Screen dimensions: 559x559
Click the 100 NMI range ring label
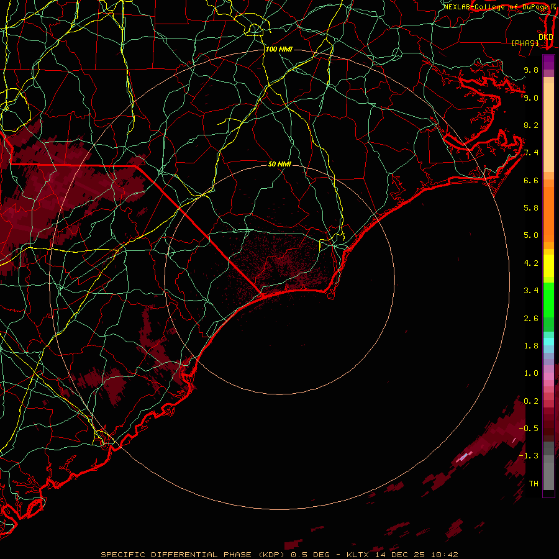tap(279, 49)
